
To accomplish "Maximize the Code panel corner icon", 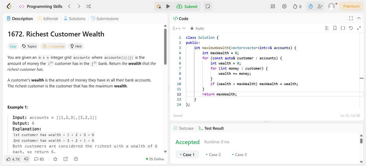I will coord(351,19).
